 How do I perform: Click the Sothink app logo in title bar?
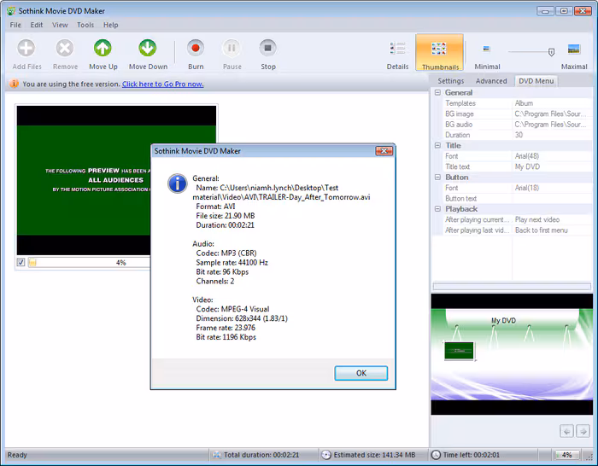tap(11, 11)
